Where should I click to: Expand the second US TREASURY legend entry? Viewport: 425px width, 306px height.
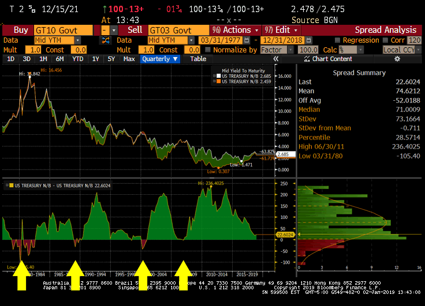coord(214,81)
